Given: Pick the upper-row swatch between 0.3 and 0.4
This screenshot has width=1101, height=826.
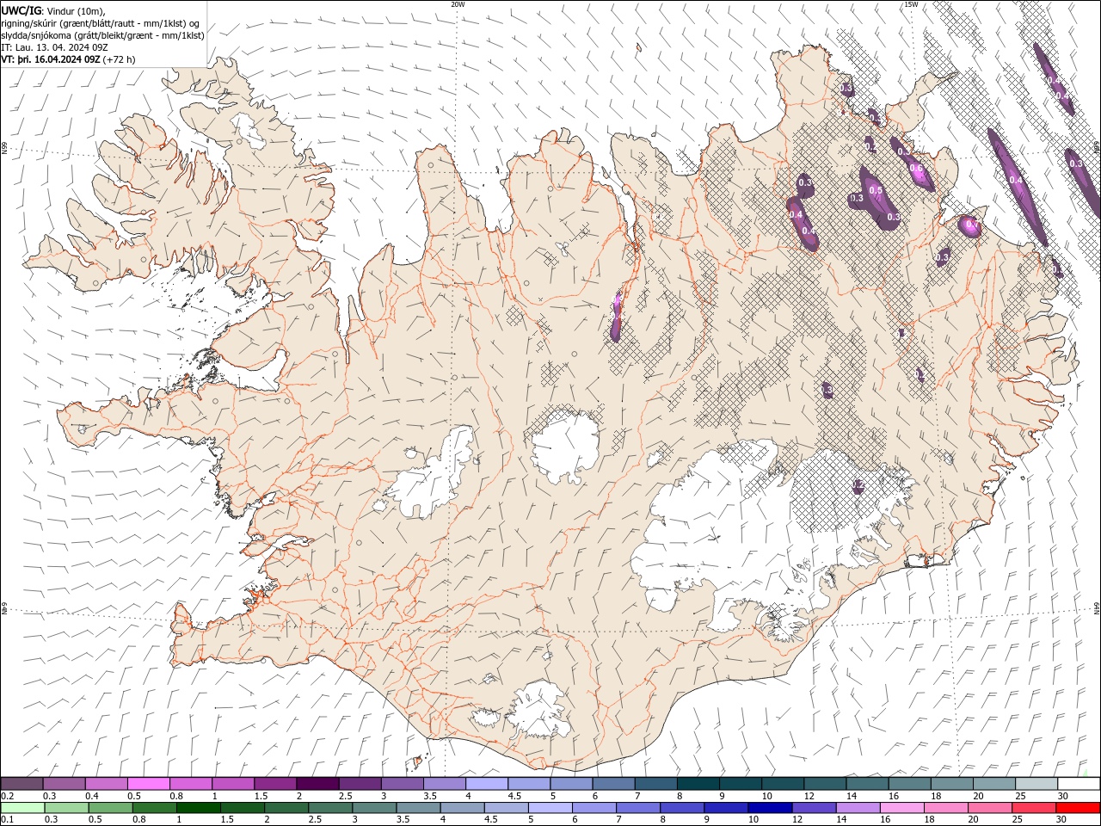Looking at the screenshot, I should (x=65, y=784).
